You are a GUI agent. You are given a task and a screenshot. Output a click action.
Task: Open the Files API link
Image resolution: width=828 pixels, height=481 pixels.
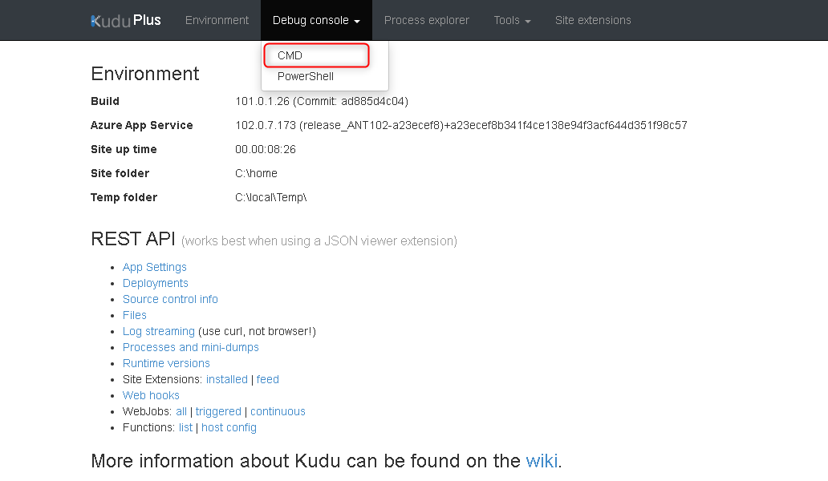tap(135, 315)
